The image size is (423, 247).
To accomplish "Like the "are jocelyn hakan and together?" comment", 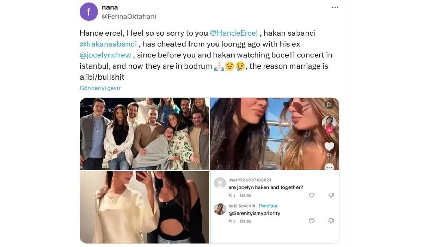I will (x=312, y=195).
